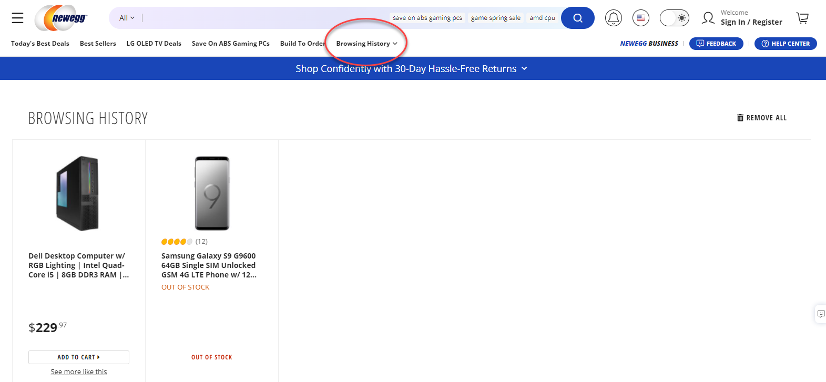The image size is (826, 382).
Task: Open Best Sellers page
Action: pyautogui.click(x=98, y=44)
